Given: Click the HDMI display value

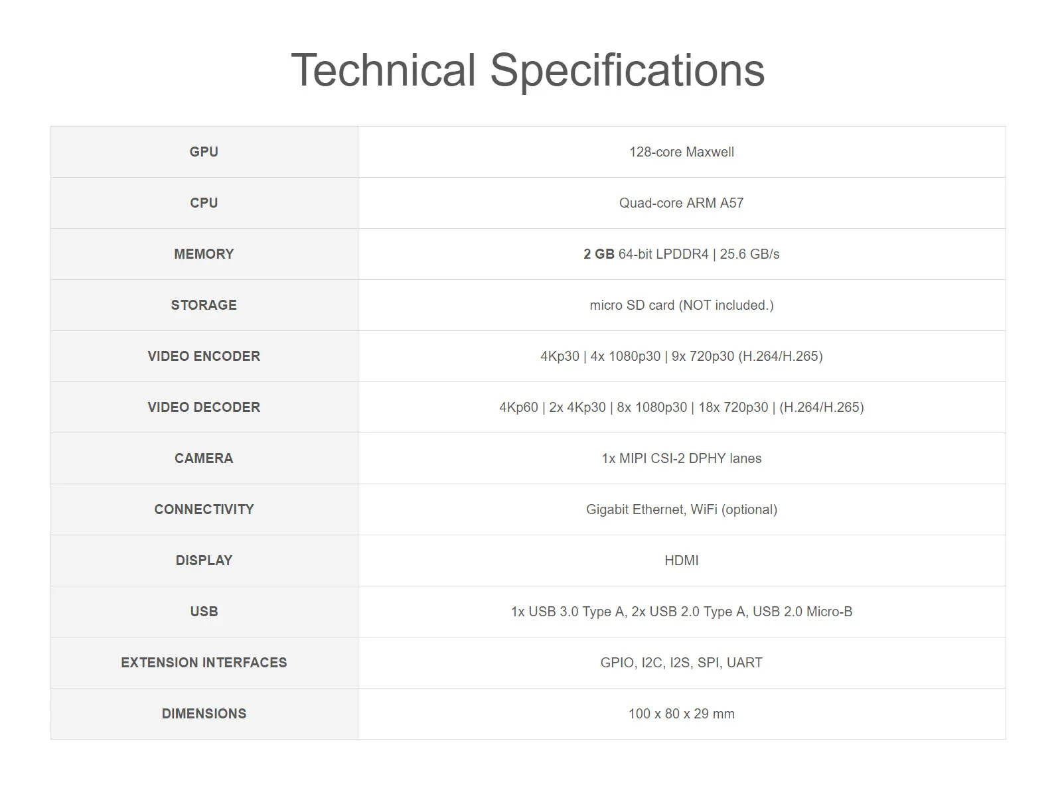Looking at the screenshot, I should [x=682, y=561].
